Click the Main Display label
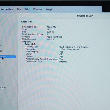The width and height of the screenshot is (110, 110). pos(32,52)
